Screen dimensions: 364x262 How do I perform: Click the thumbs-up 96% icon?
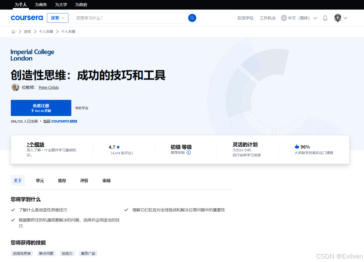point(297,147)
